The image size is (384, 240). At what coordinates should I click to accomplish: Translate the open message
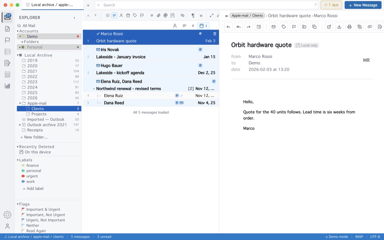(x=359, y=27)
